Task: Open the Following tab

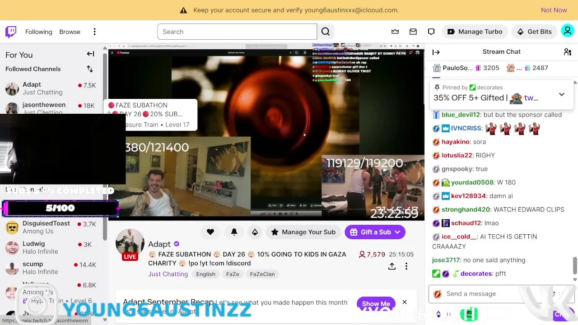Action: 38,32
